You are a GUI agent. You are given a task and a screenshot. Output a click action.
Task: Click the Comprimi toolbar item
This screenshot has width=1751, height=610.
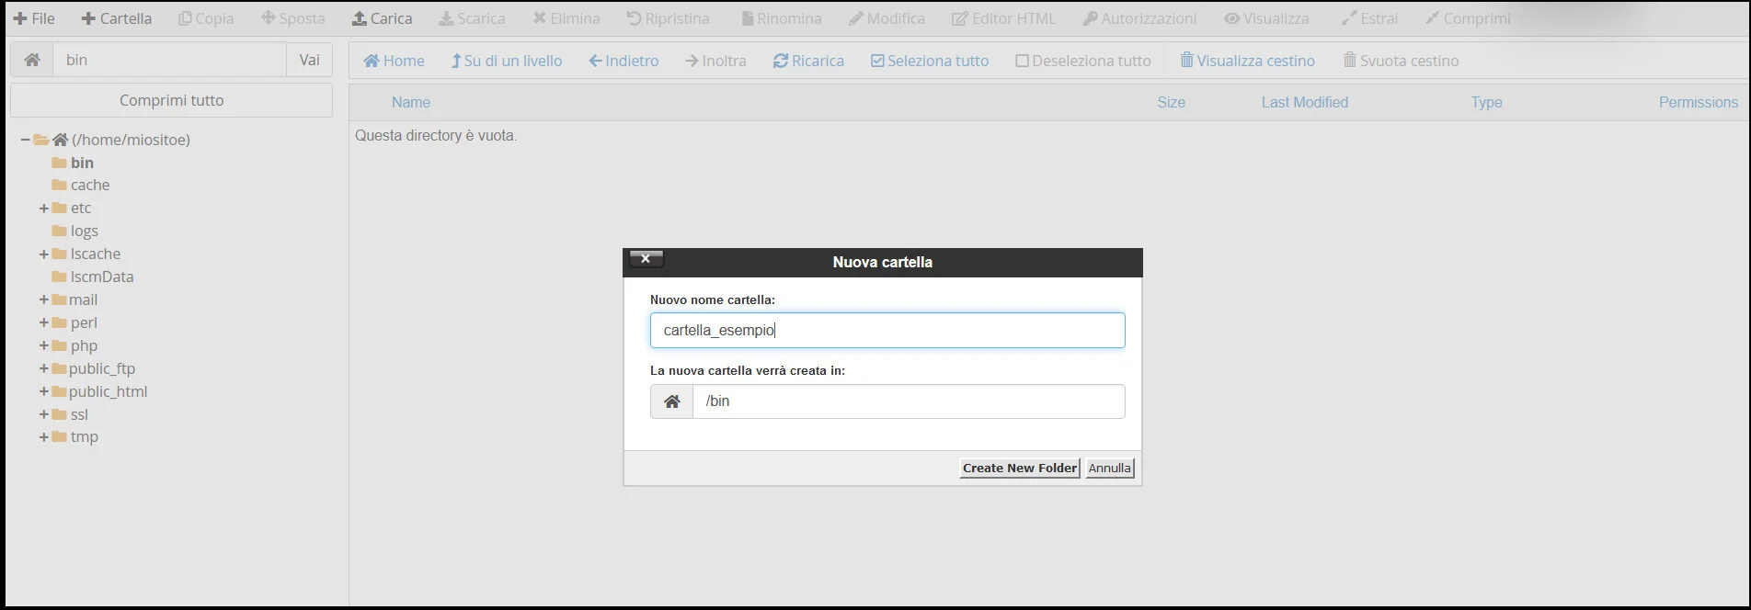pos(1468,18)
